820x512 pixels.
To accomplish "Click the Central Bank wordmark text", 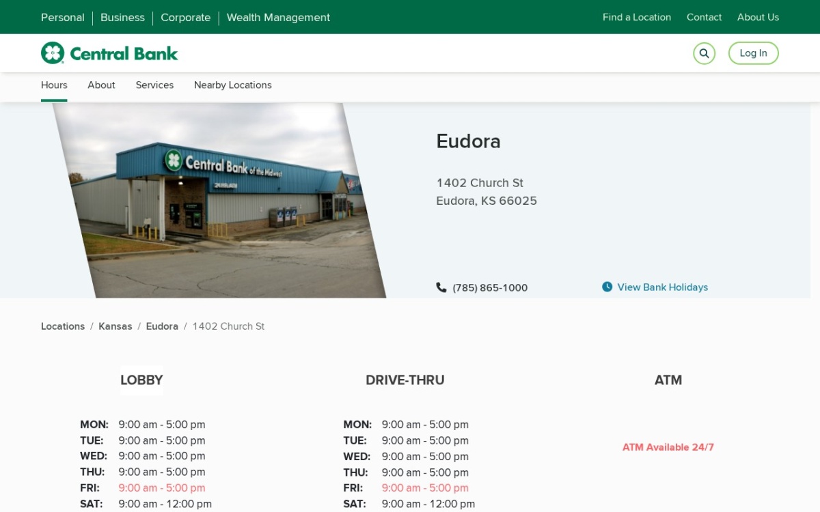I will (x=124, y=53).
